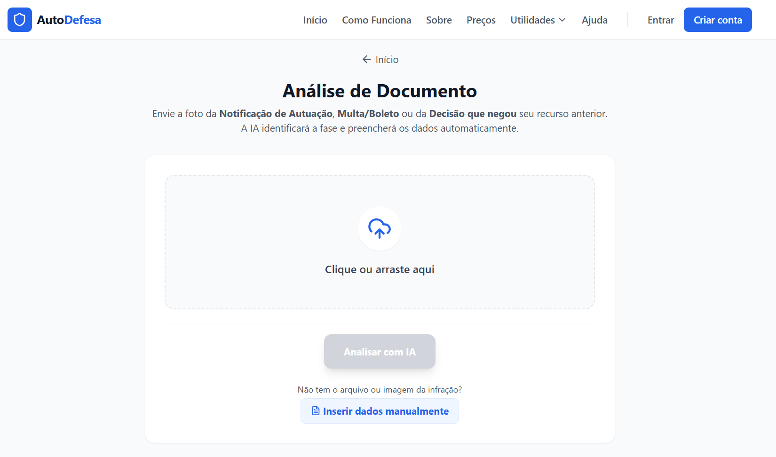Click the Criar conta button

click(x=718, y=20)
